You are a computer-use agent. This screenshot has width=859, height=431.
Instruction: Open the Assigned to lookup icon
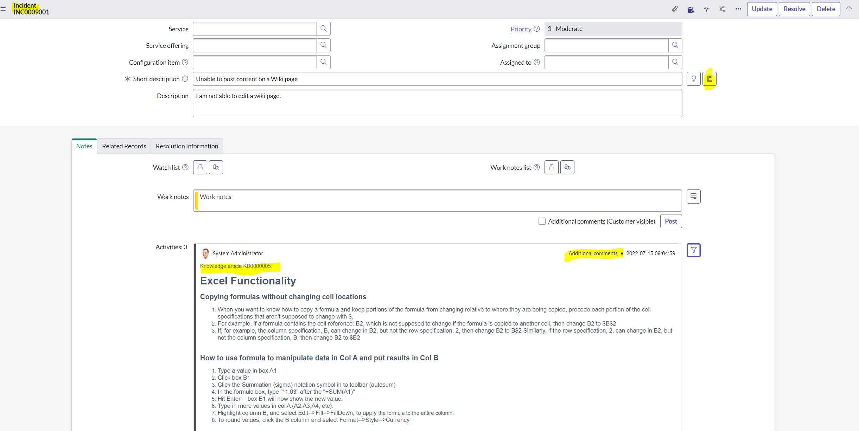click(675, 62)
